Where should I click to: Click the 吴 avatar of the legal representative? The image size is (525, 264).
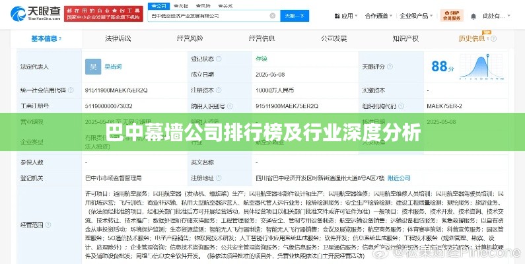(92, 67)
